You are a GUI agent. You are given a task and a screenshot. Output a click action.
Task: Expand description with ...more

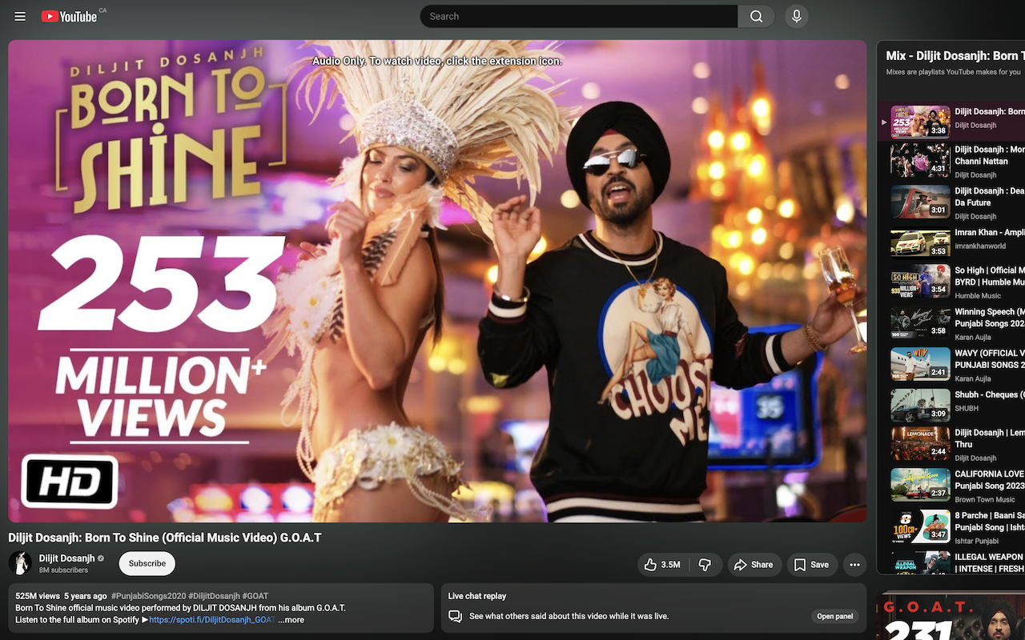pos(291,620)
